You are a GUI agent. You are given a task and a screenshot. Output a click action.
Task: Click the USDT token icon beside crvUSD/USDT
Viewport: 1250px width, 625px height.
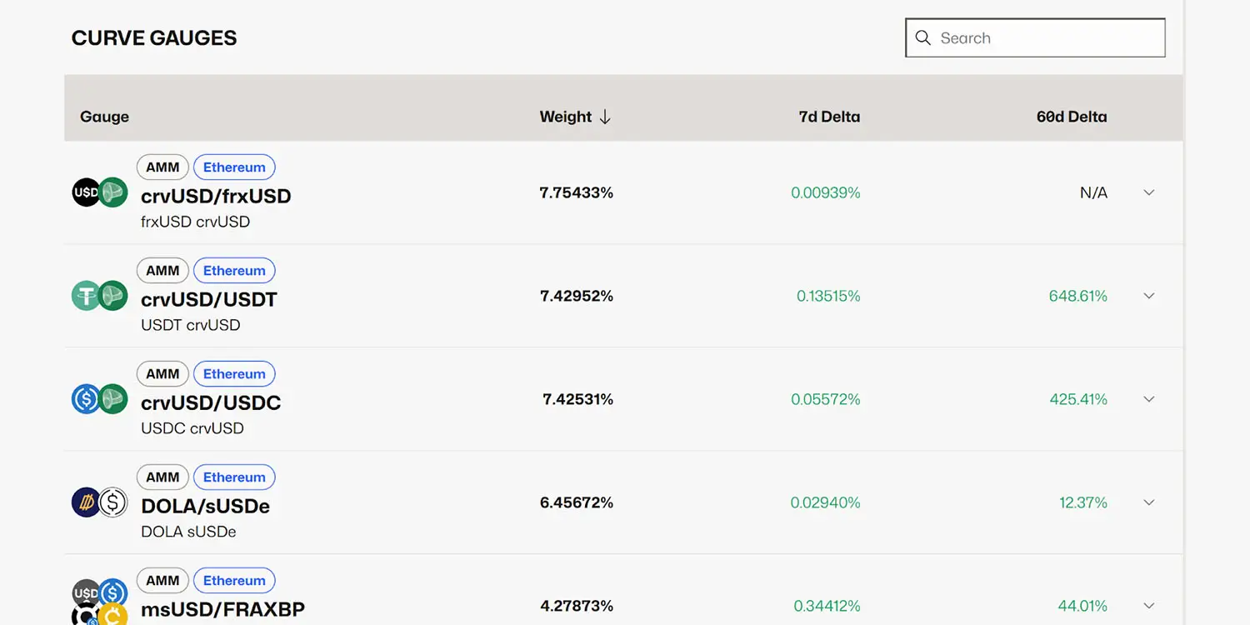(x=87, y=296)
